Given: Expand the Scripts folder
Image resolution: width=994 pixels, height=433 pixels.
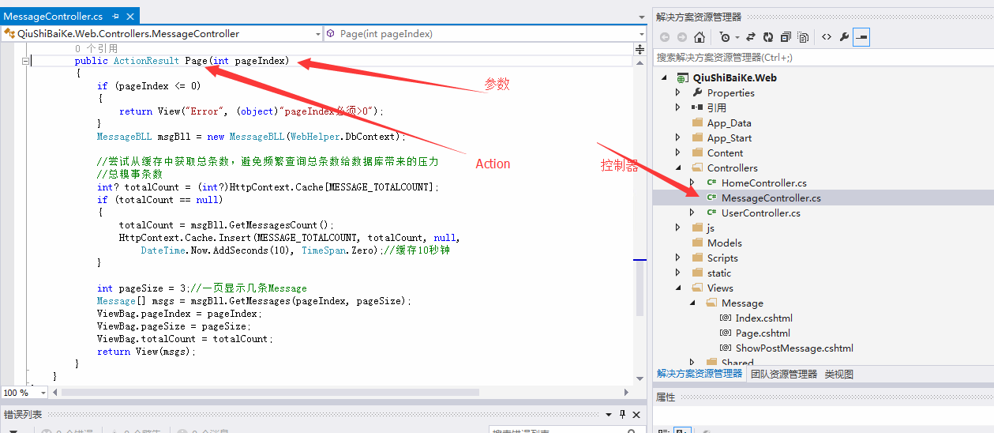Looking at the screenshot, I should pos(677,258).
